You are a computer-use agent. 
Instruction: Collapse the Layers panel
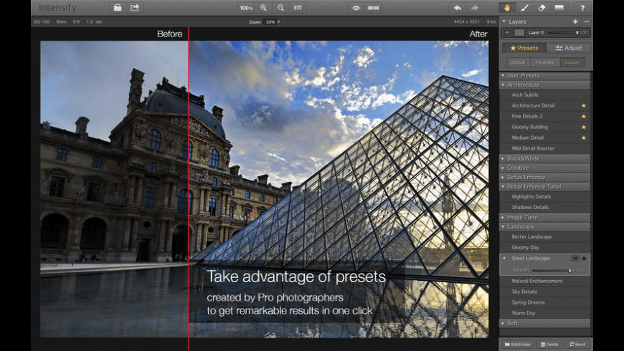tap(504, 21)
